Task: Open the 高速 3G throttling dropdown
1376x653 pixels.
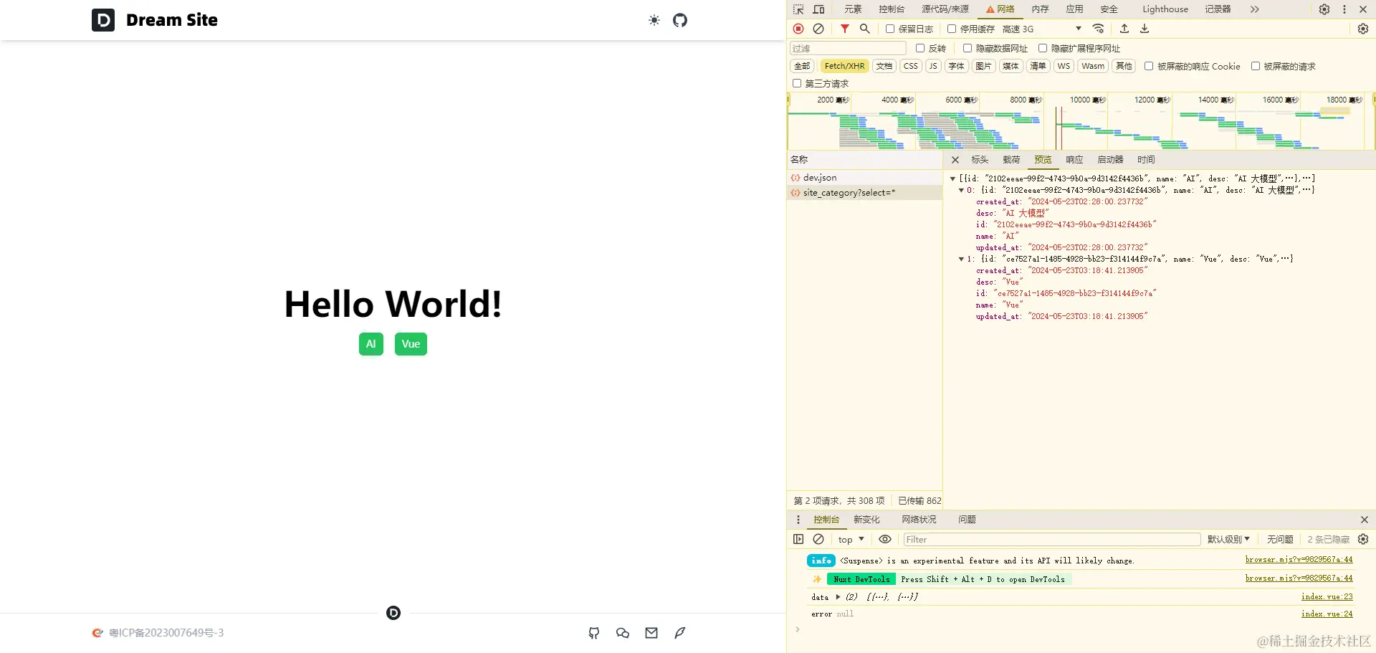Action: (x=1042, y=29)
